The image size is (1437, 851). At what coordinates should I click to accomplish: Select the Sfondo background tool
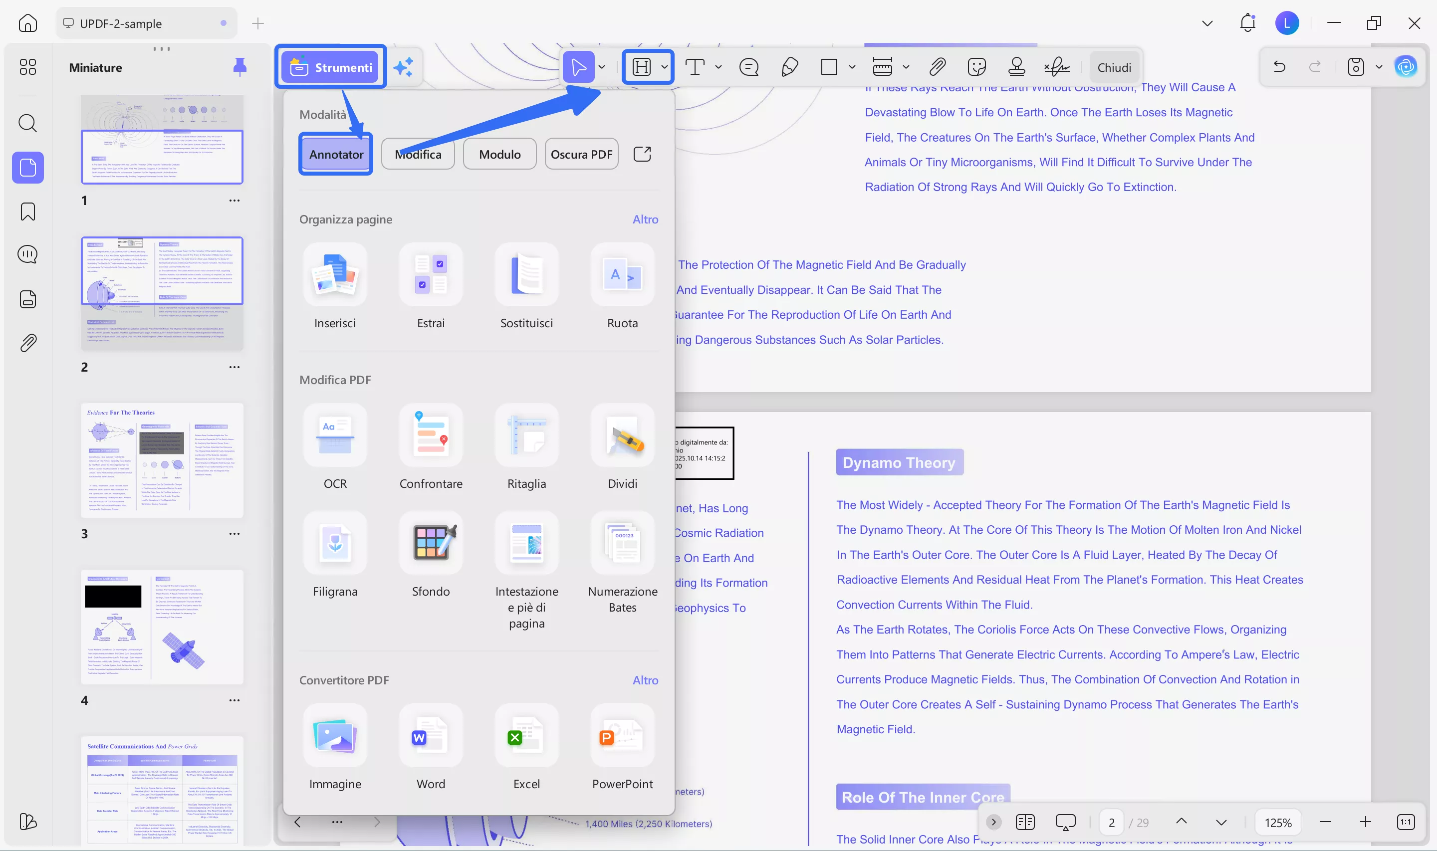(431, 543)
